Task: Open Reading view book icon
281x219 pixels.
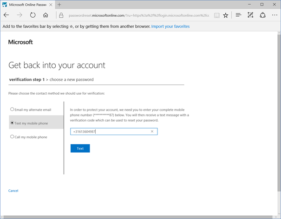Action: (x=216, y=15)
